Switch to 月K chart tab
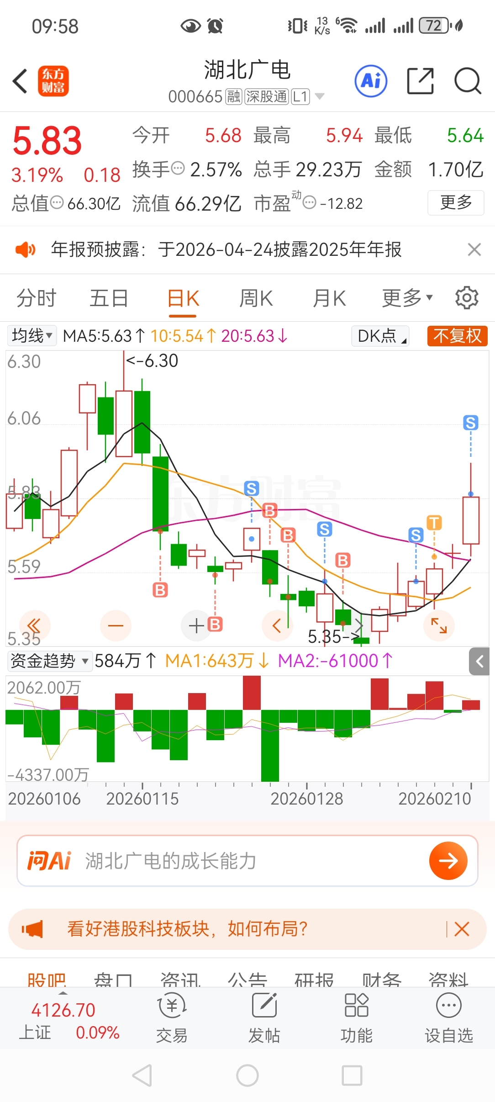 click(x=329, y=298)
